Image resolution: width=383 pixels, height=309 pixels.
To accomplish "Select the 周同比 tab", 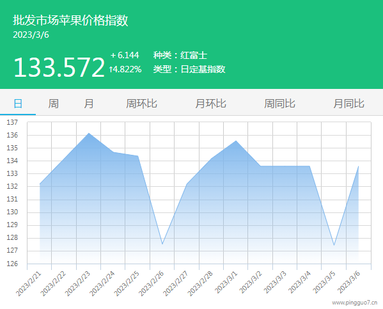I will coord(279,104).
